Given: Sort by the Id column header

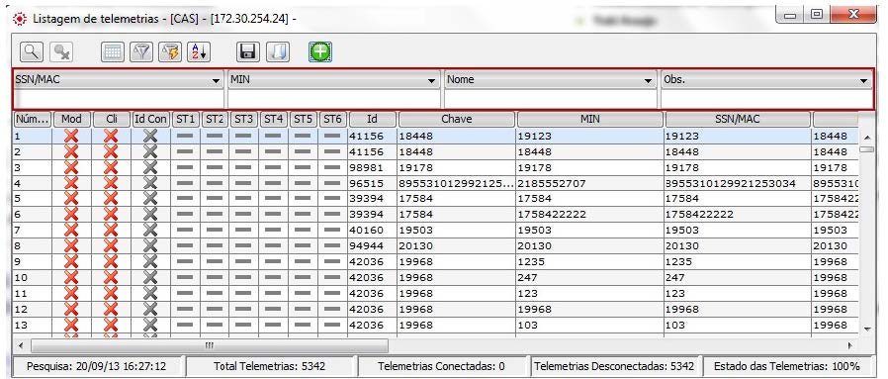Looking at the screenshot, I should [372, 120].
